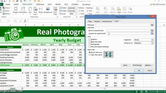
Task: Open the FORMULAS ribbon tab
Action: point(40,4)
